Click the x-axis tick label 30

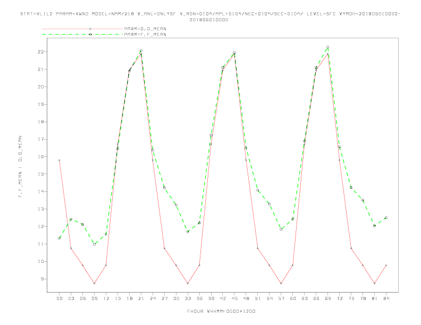click(176, 298)
